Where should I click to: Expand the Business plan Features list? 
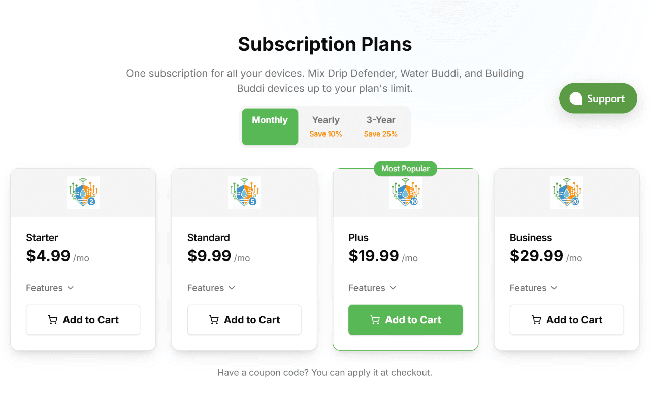(534, 288)
